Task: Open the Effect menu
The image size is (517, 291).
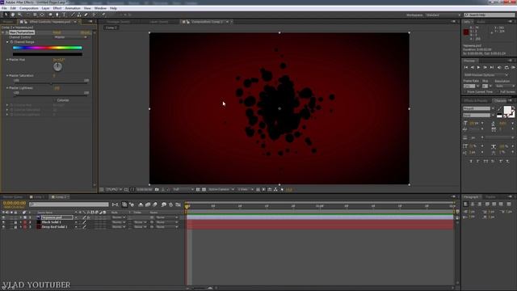Action: (x=57, y=8)
